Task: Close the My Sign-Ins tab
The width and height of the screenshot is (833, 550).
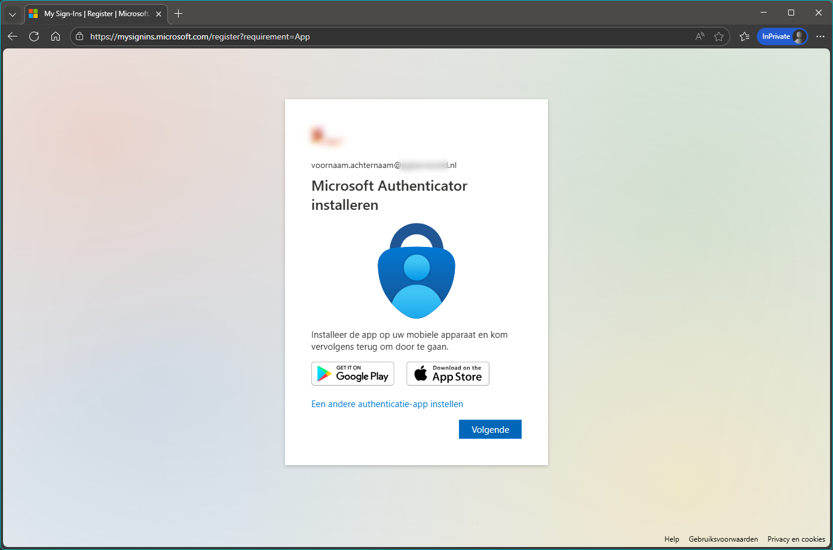Action: [x=158, y=14]
